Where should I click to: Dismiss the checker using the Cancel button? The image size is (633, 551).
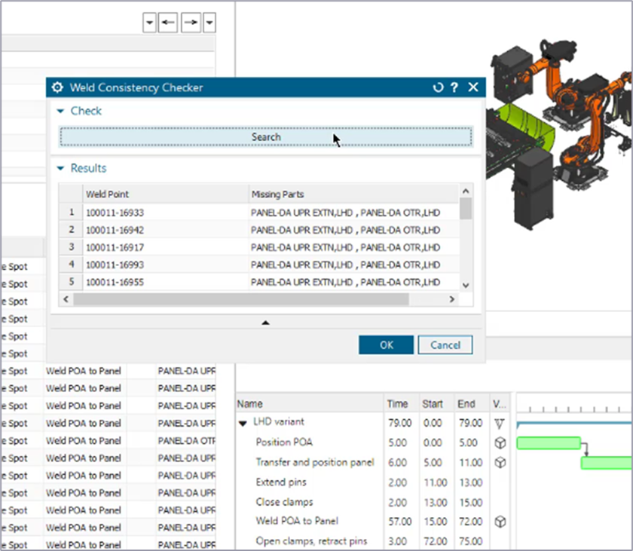(445, 344)
